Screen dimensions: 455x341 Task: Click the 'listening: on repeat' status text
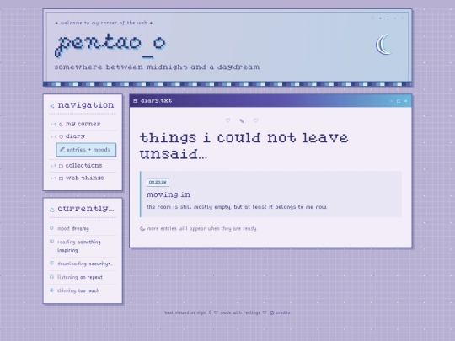tap(80, 277)
